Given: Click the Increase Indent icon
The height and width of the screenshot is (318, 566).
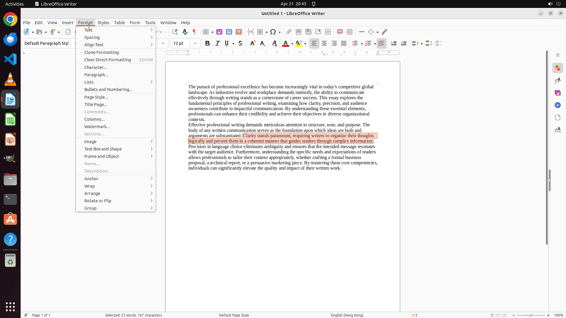Looking at the screenshot, I should (394, 43).
